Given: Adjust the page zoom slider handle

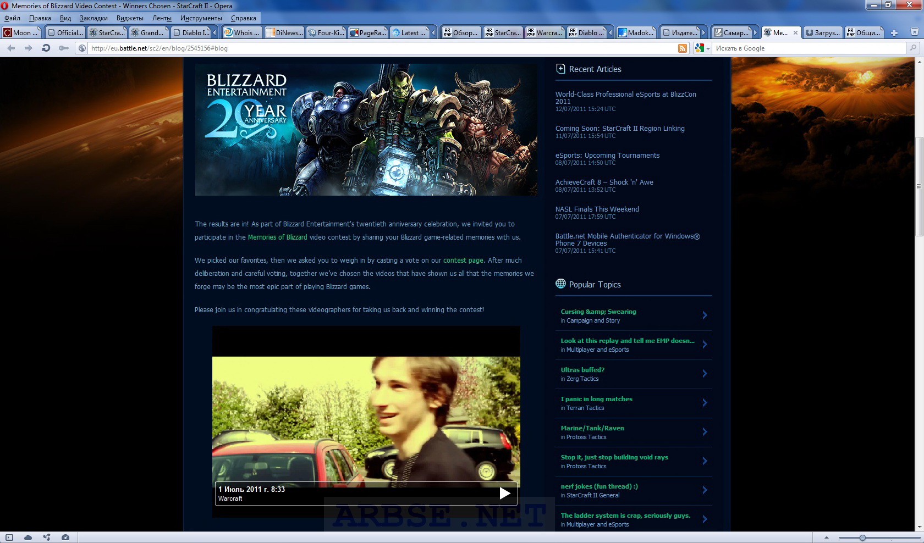Looking at the screenshot, I should click(862, 538).
